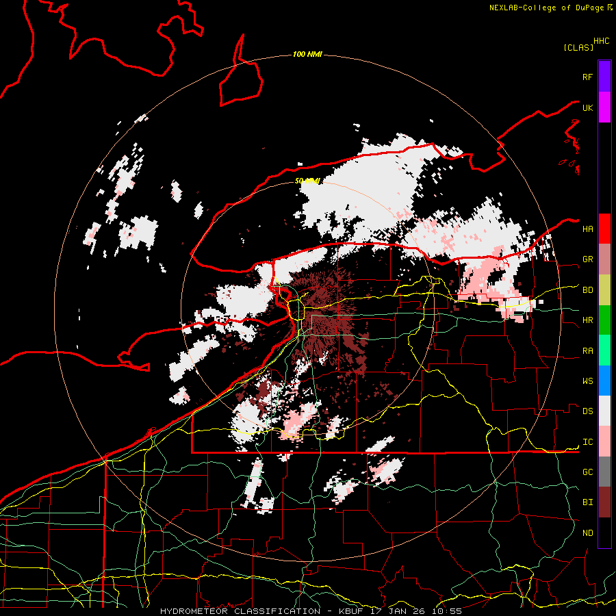Click the WS legend label

click(587, 381)
